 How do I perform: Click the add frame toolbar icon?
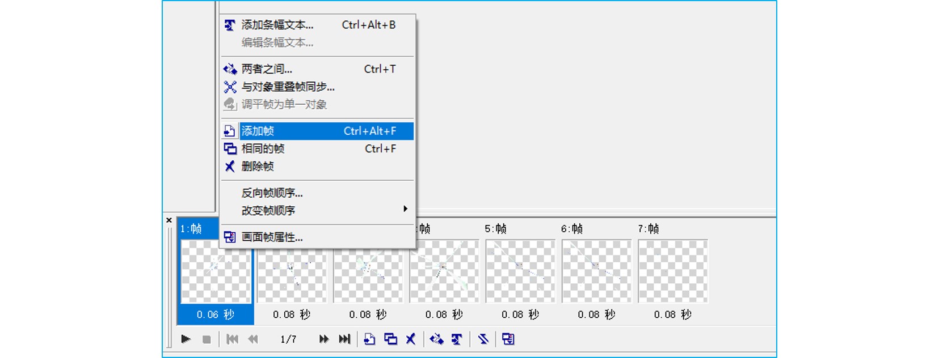coord(369,339)
